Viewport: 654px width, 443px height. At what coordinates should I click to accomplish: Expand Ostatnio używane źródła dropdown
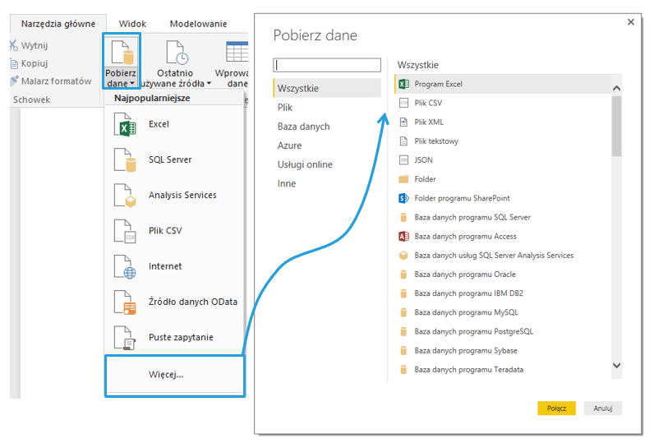[x=209, y=84]
